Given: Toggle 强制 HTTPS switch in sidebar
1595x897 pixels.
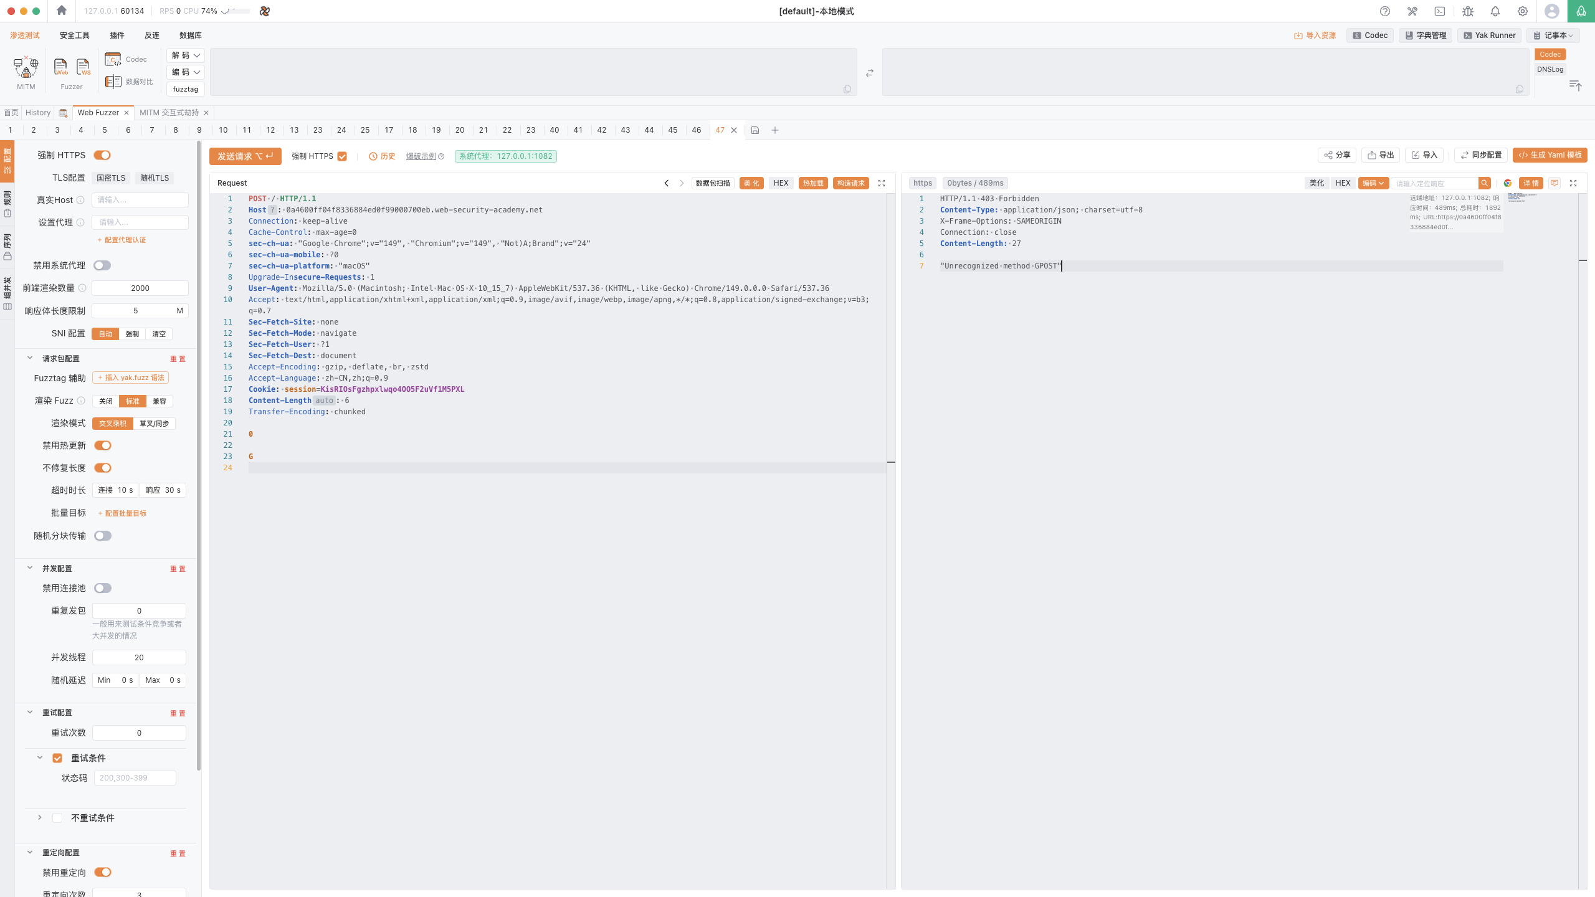Looking at the screenshot, I should pos(102,155).
